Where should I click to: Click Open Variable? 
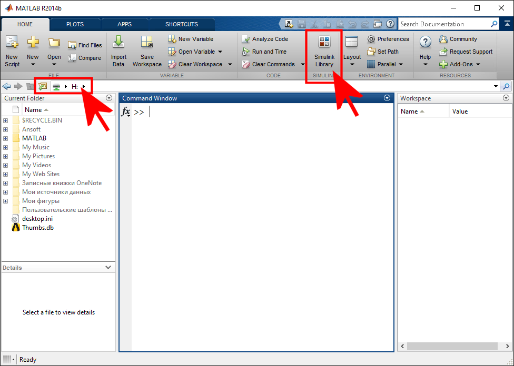tap(192, 52)
